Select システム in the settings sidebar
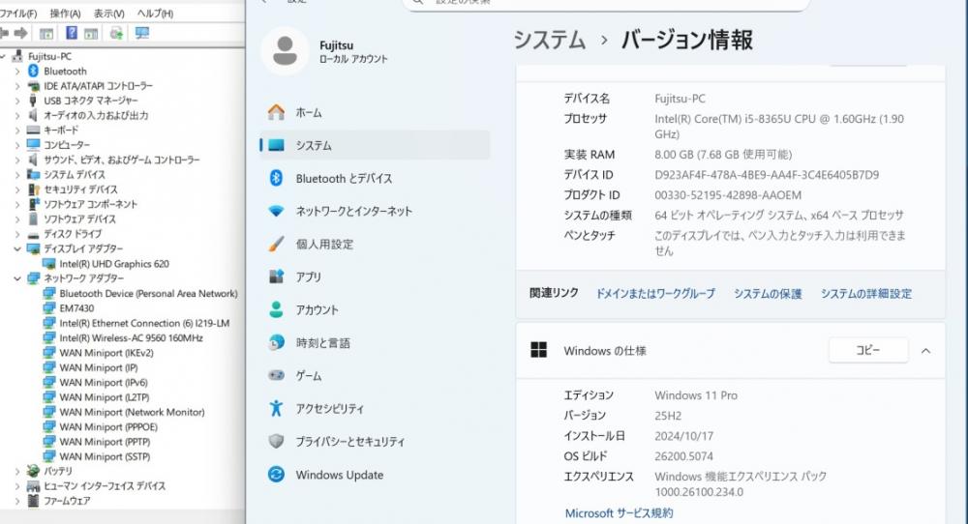 tap(375, 145)
